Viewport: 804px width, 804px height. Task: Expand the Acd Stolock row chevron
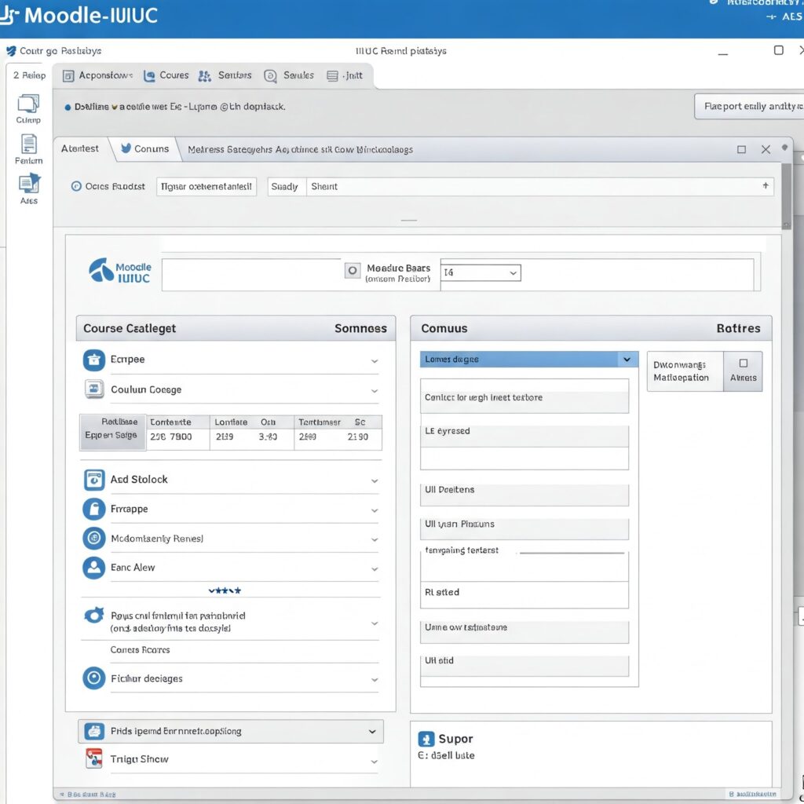[375, 481]
